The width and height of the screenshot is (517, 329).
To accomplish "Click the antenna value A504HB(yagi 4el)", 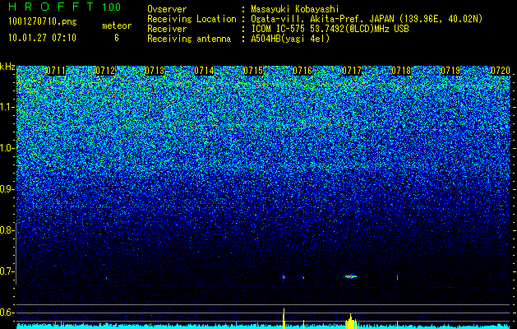I will [x=290, y=39].
